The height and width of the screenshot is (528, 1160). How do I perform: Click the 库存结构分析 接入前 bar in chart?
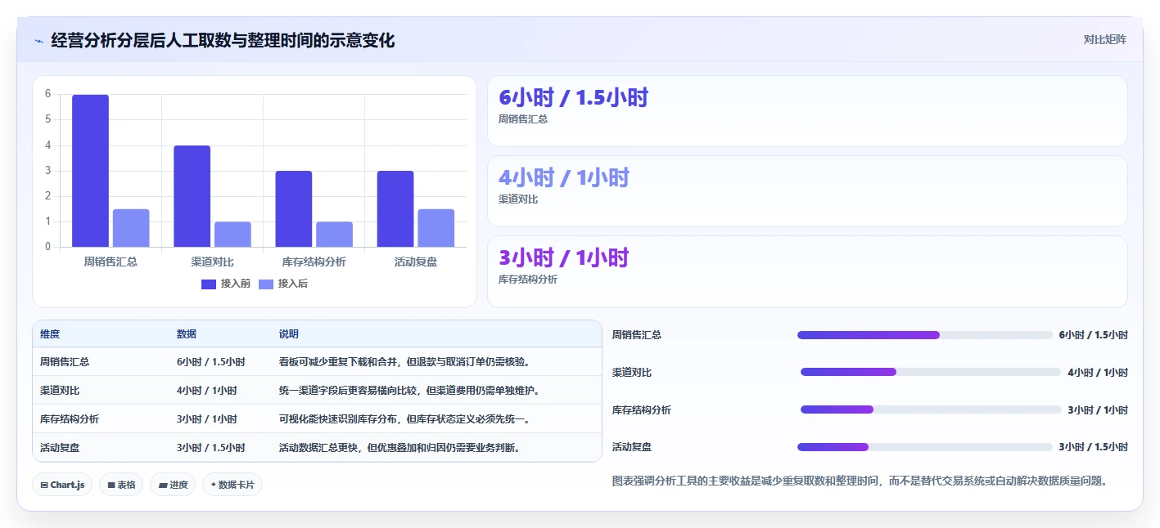pos(294,209)
